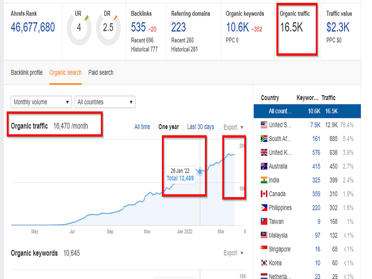This screenshot has width=372, height=279.
Task: Click United States traffic value 12.9K
Action: pyautogui.click(x=331, y=125)
